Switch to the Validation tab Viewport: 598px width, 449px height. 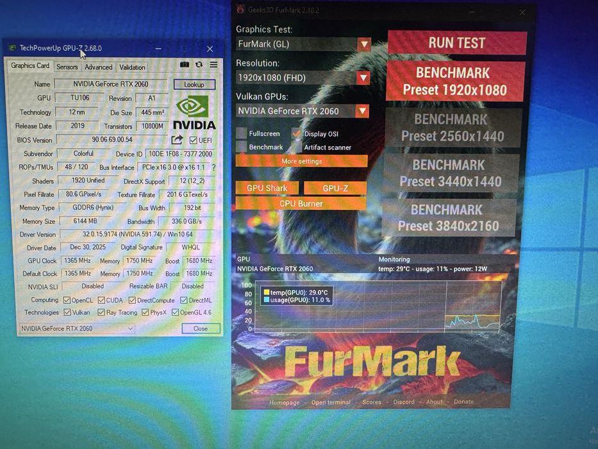coord(132,67)
